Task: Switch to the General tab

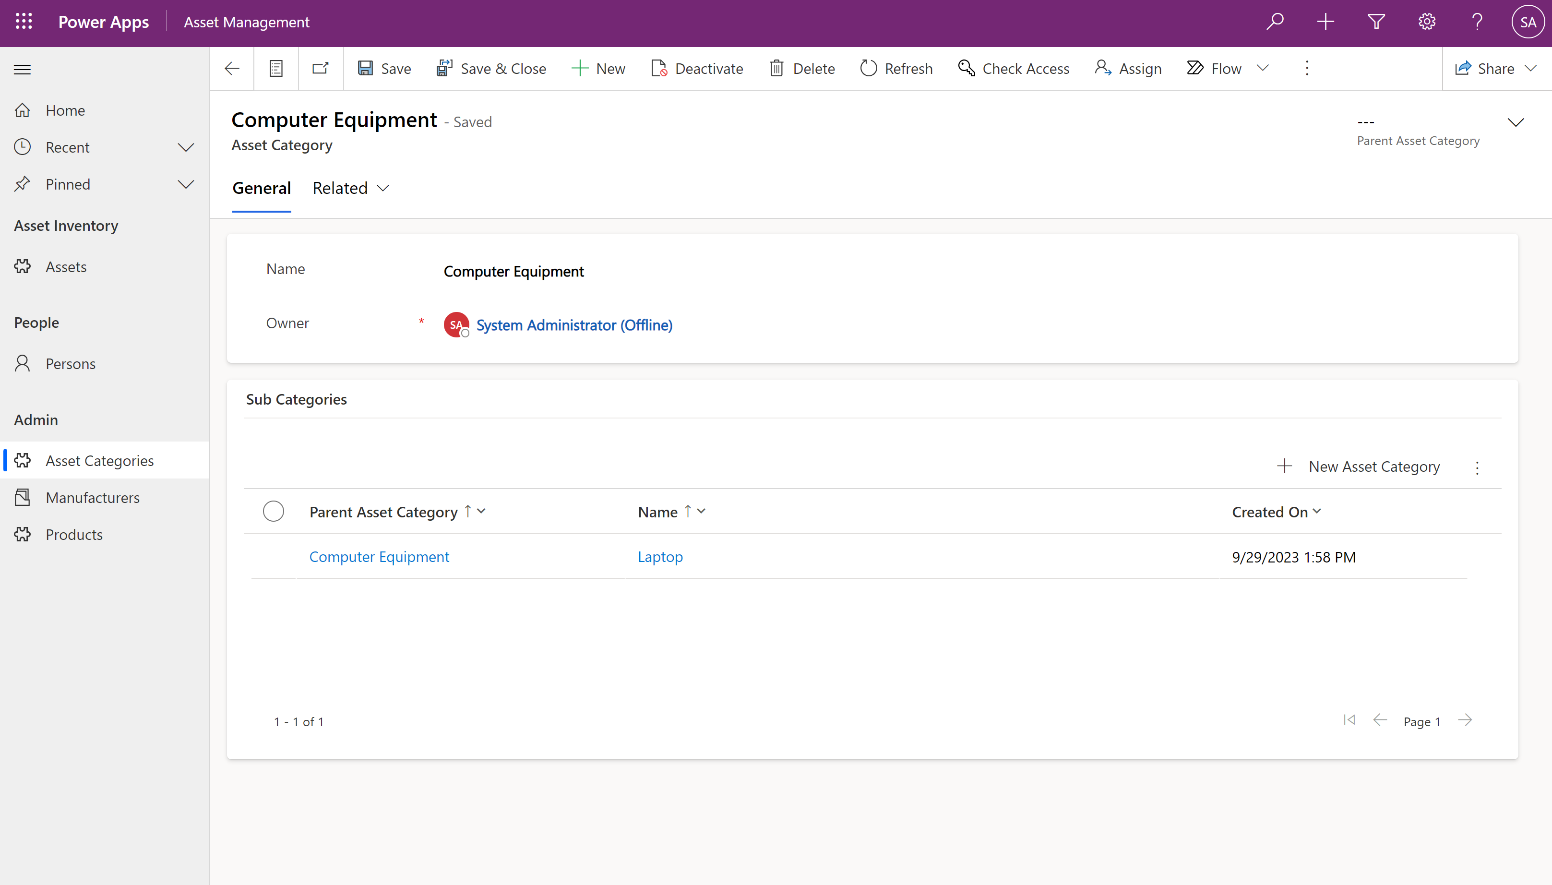Action: pos(261,188)
